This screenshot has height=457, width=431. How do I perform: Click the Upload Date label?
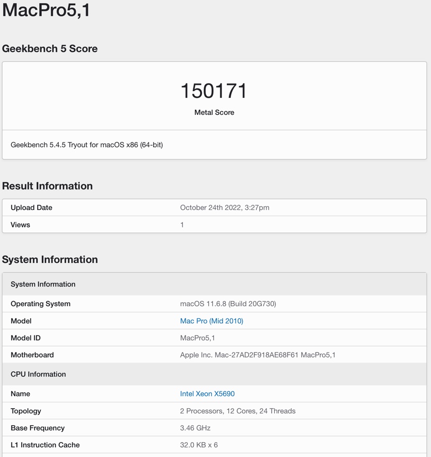(x=31, y=207)
